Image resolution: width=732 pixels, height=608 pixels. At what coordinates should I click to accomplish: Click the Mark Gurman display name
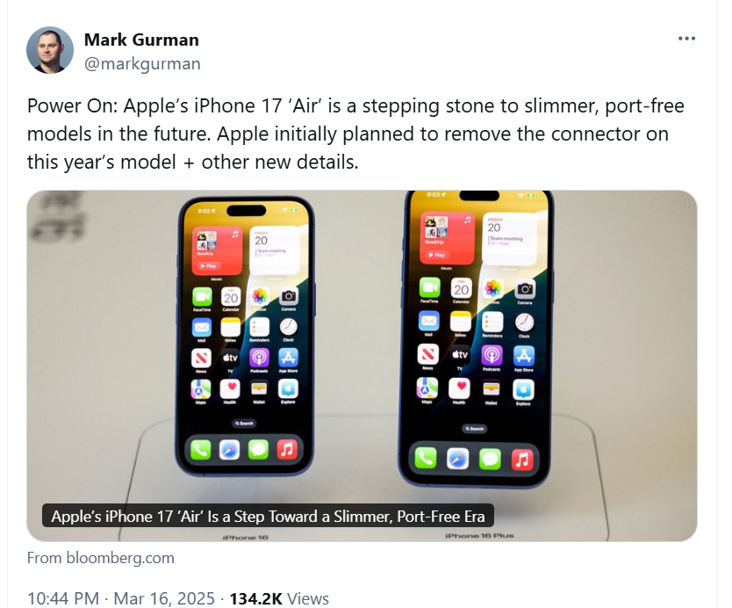pyautogui.click(x=141, y=40)
